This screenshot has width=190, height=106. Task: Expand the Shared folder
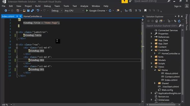(155, 83)
